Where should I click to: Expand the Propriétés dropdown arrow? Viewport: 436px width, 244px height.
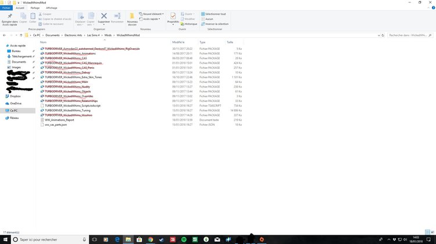(173, 25)
